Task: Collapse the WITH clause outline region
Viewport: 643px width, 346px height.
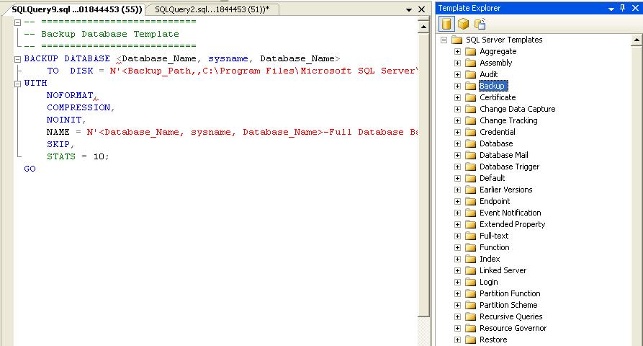Action: [x=18, y=83]
